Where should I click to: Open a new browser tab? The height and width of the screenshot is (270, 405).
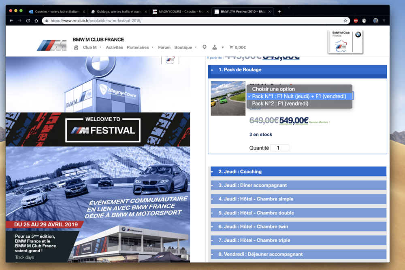click(x=279, y=12)
